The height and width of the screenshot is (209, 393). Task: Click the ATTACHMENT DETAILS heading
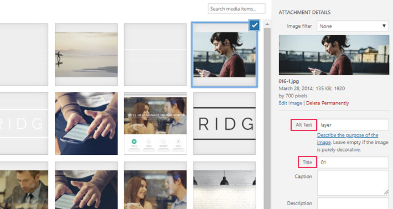pyautogui.click(x=304, y=12)
